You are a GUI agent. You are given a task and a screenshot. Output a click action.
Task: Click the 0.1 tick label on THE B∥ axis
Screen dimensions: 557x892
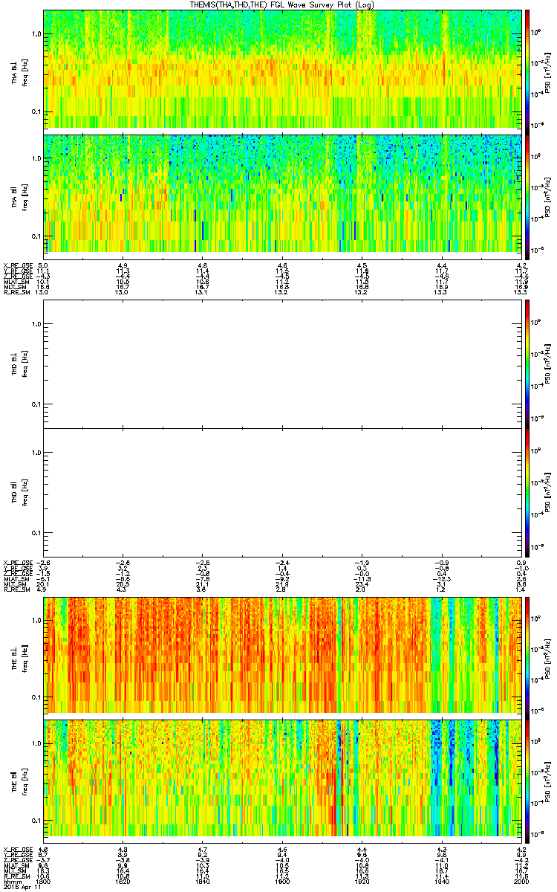(36, 820)
